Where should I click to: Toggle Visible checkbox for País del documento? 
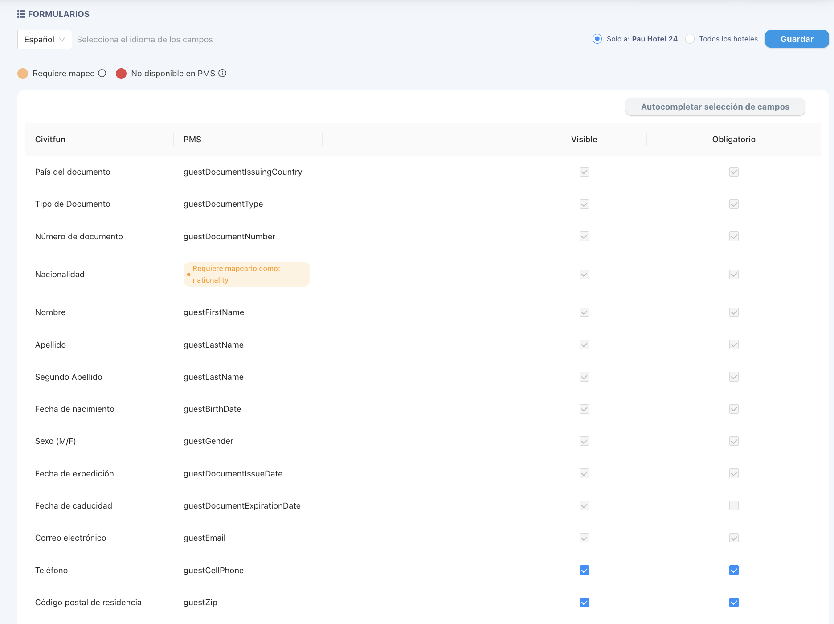tap(584, 172)
